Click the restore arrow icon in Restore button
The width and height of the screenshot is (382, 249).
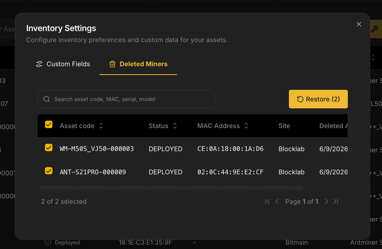tap(300, 99)
